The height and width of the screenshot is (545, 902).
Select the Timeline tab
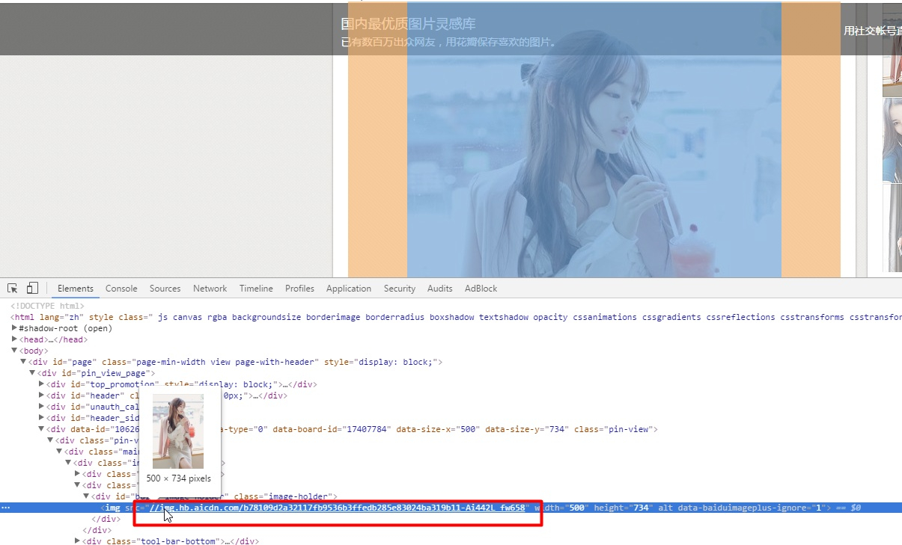pyautogui.click(x=256, y=289)
